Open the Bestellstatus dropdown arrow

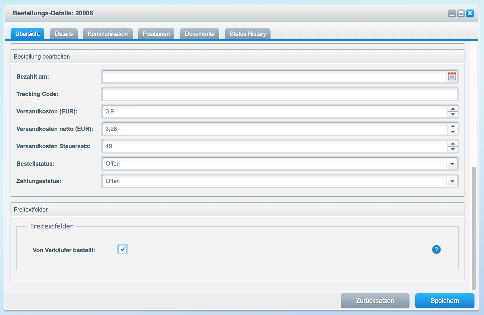[x=452, y=164]
